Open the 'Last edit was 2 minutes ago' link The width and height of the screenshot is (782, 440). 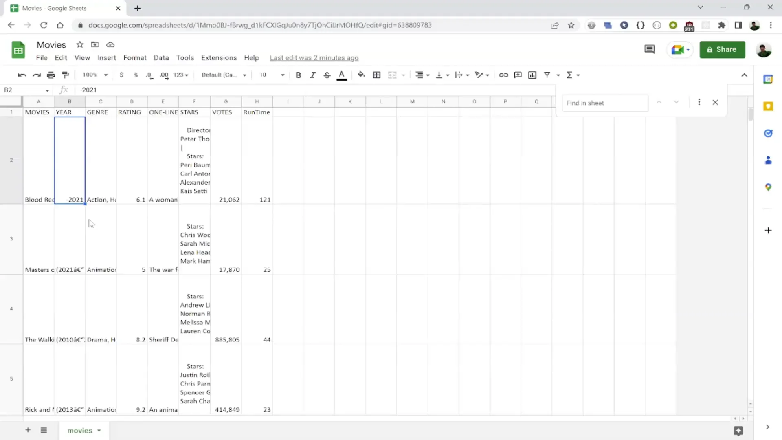314,58
